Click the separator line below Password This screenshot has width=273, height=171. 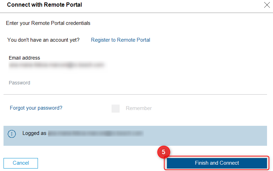coord(135,94)
